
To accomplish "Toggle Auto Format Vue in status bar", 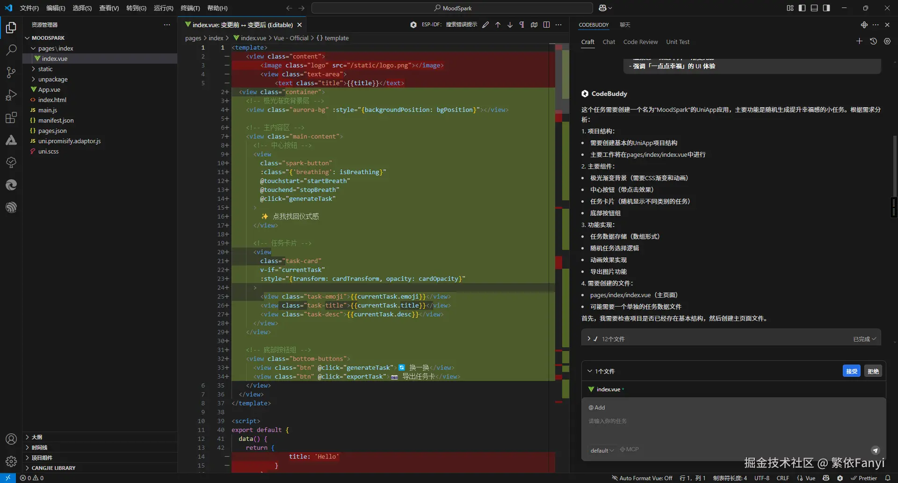I will coord(642,478).
